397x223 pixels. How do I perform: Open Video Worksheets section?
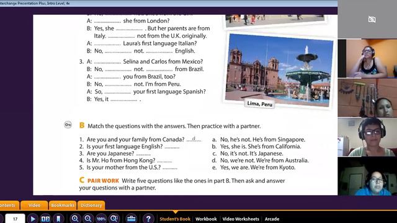241,219
